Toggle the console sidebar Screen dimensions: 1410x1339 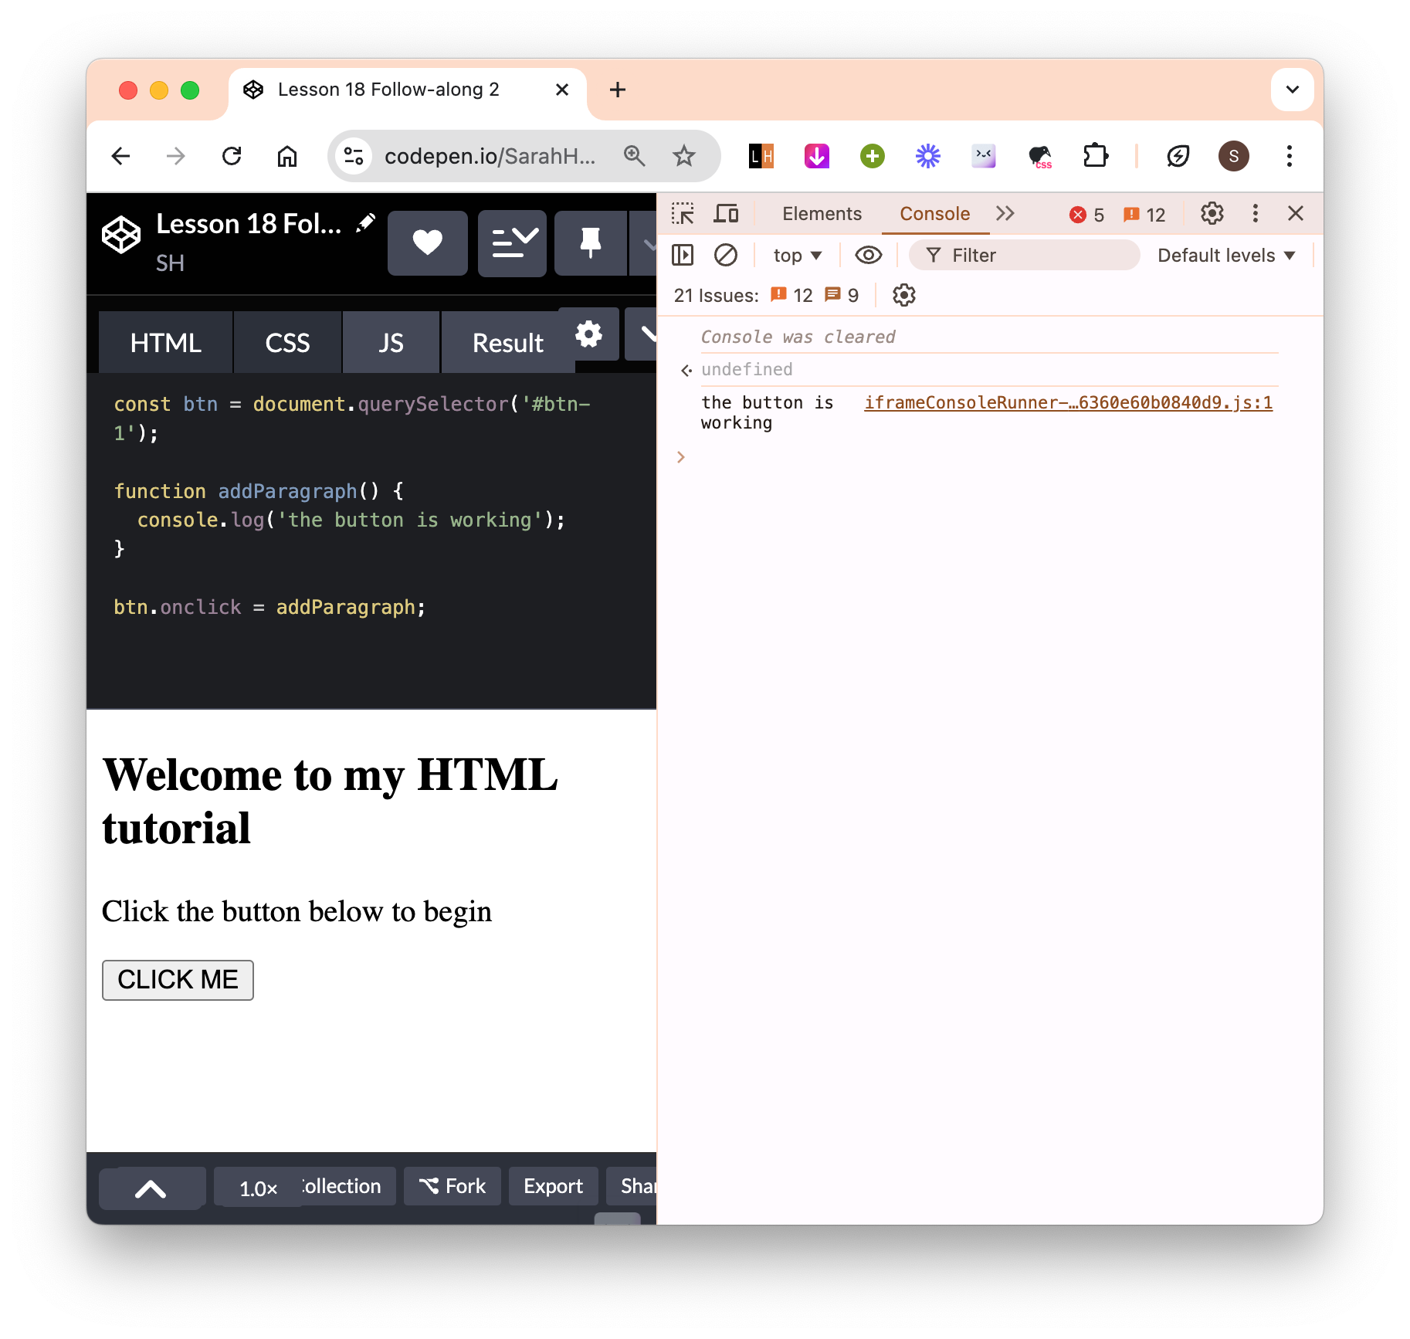coord(683,255)
